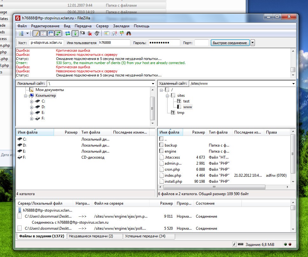Open speed limits '500' status icon
This screenshot has height=257, width=308.
[x=240, y=244]
